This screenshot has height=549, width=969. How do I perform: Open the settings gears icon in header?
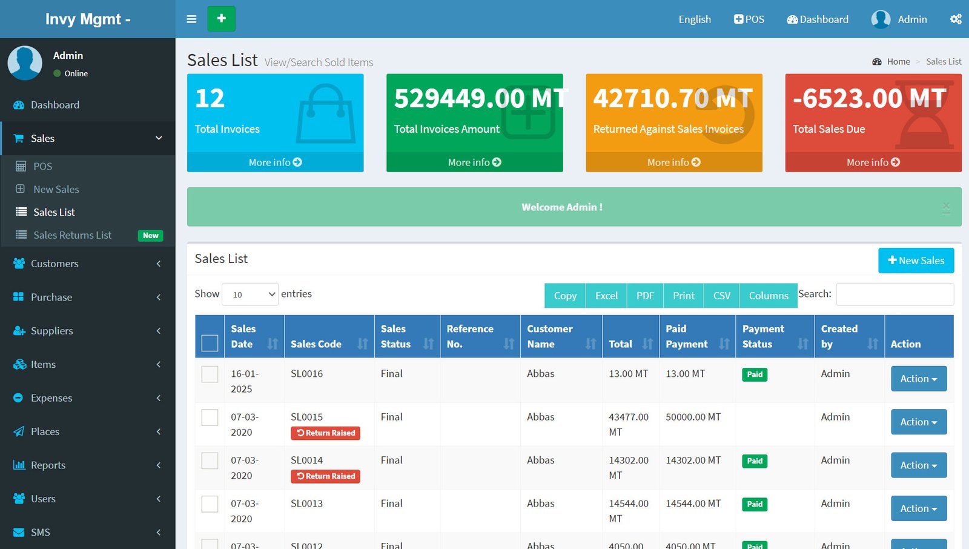coord(956,19)
